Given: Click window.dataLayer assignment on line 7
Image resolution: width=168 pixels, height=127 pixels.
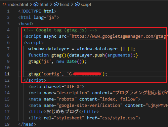Looking at the screenshot, I should (82, 49).
